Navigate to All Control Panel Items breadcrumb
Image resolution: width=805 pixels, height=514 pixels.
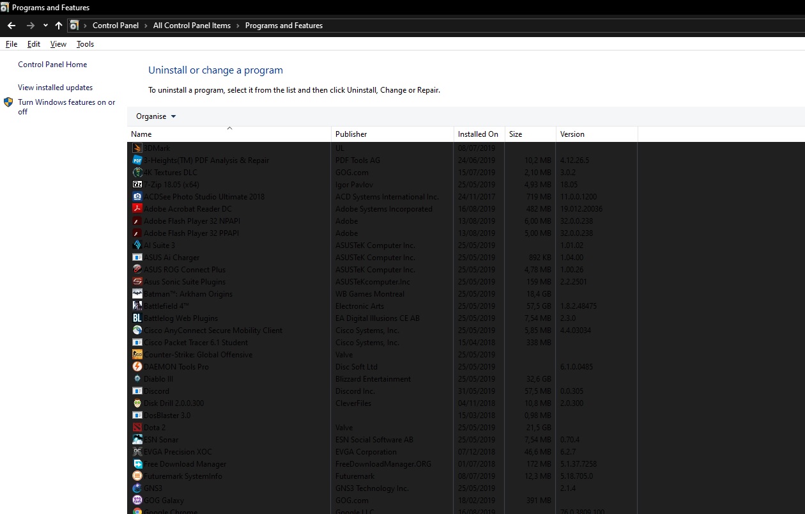pyautogui.click(x=192, y=26)
